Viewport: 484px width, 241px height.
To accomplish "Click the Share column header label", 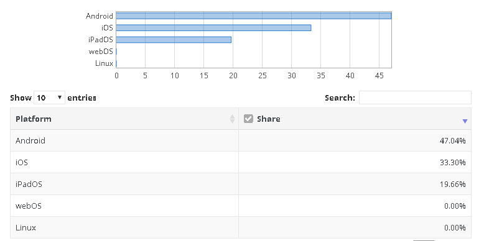I will coord(269,119).
